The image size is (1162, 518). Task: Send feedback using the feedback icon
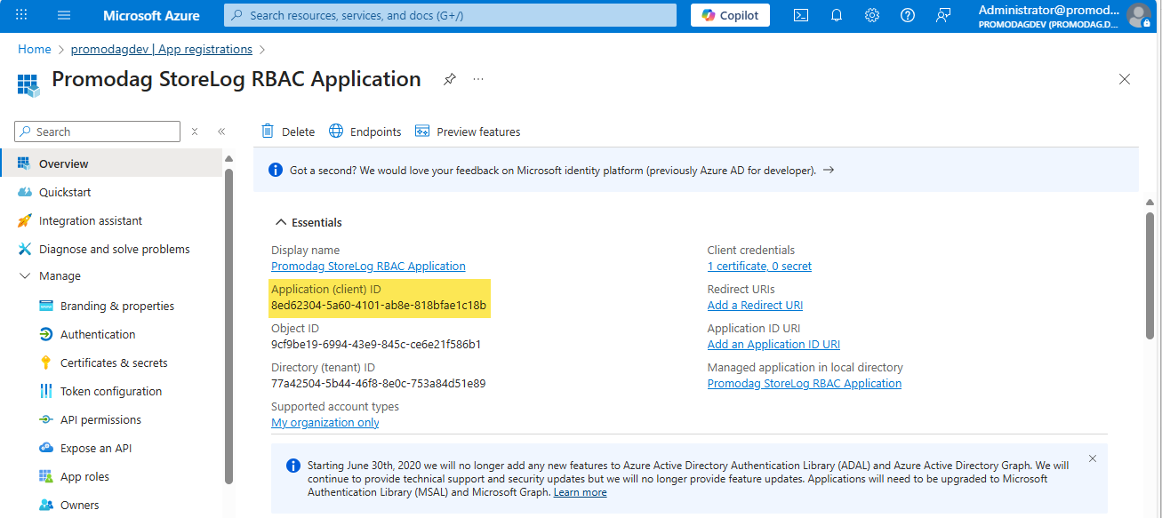(942, 15)
